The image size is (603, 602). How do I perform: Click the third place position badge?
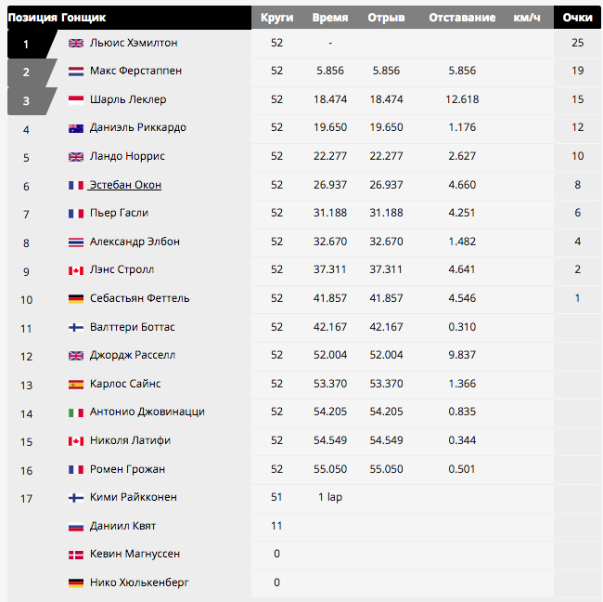pyautogui.click(x=29, y=101)
